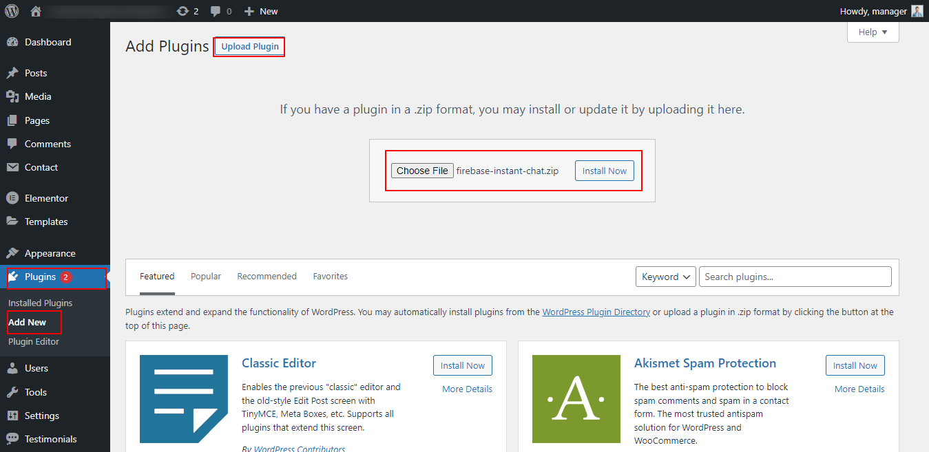929x452 pixels.
Task: Click the WordPress logo in admin bar
Action: tap(12, 11)
